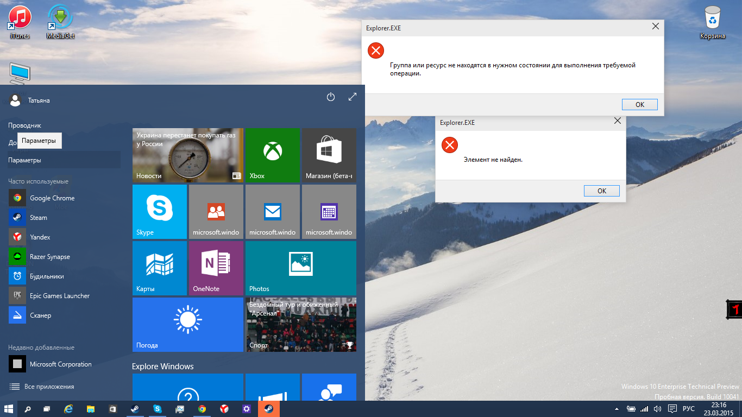
Task: Open the Mail tile with envelope icon
Action: [x=273, y=212]
